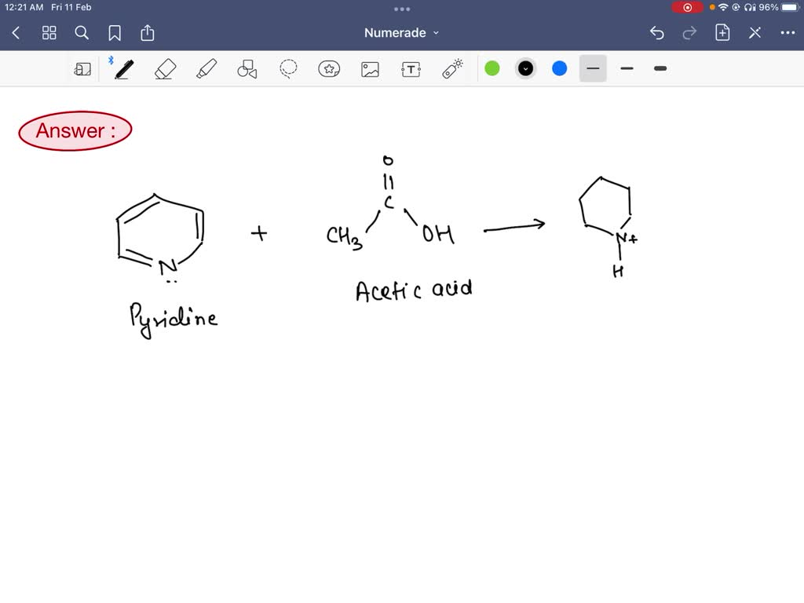Open the shapes tool
The image size is (804, 603).
click(247, 68)
